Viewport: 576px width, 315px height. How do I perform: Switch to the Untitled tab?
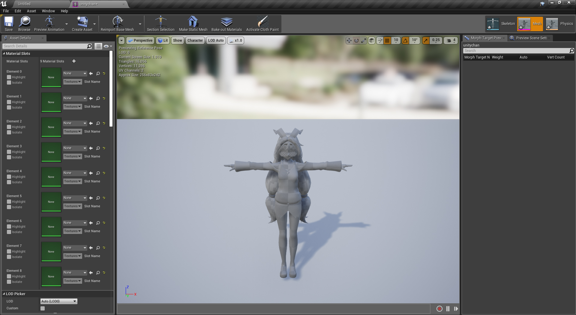tap(24, 4)
